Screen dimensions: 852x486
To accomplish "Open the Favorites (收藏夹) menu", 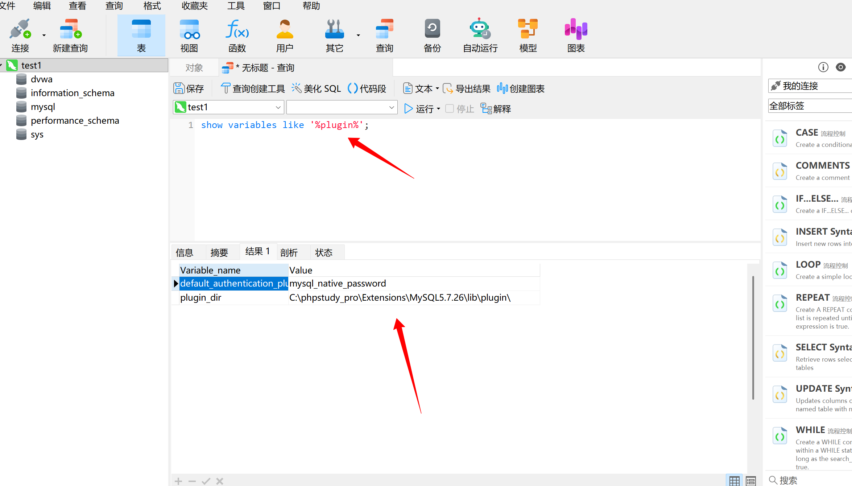I will tap(195, 6).
